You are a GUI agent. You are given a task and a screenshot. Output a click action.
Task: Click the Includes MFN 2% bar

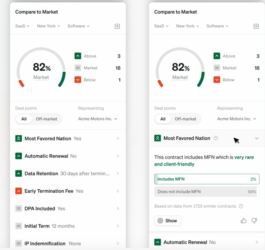coord(207,179)
